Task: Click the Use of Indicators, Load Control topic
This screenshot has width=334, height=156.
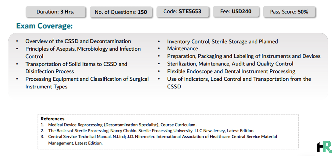Action: [239, 83]
